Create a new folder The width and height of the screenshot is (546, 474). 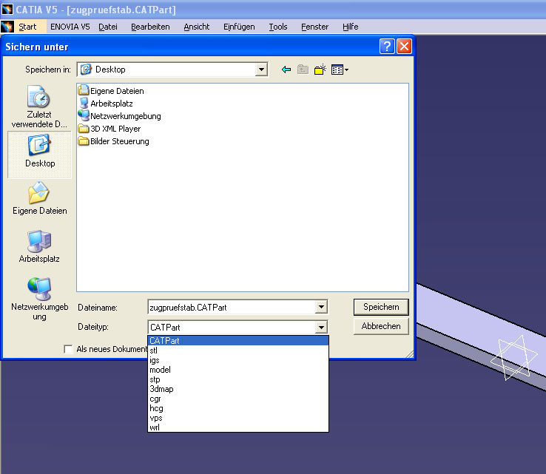pyautogui.click(x=320, y=70)
